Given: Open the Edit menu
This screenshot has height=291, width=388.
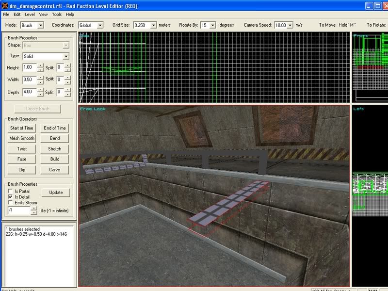Looking at the screenshot, I should point(17,15).
